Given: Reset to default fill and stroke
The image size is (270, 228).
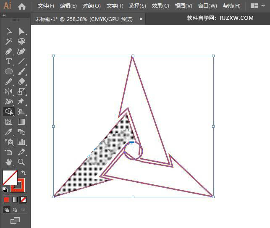Looking at the screenshot, I should (5, 190).
